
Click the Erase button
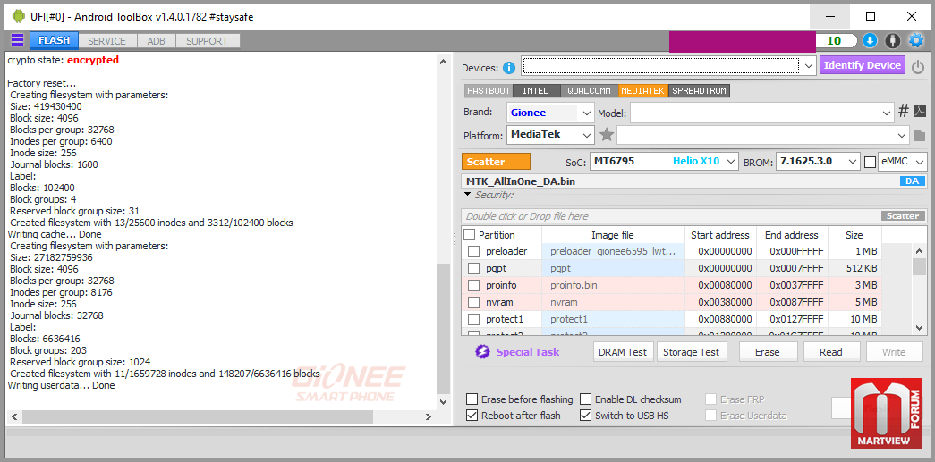(768, 352)
